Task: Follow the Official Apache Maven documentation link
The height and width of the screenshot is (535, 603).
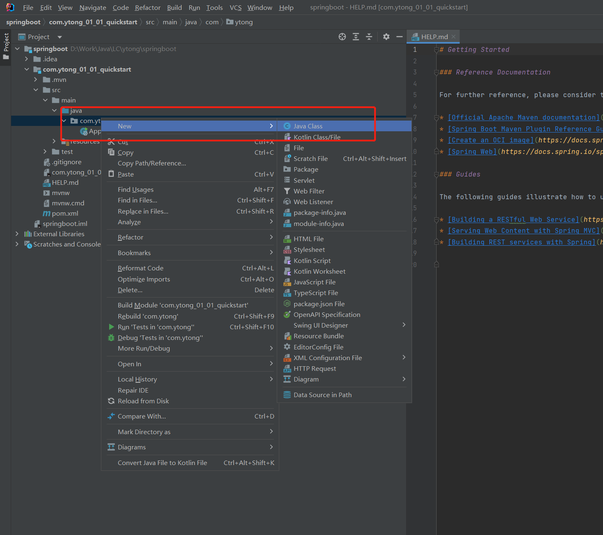Action: click(x=524, y=118)
